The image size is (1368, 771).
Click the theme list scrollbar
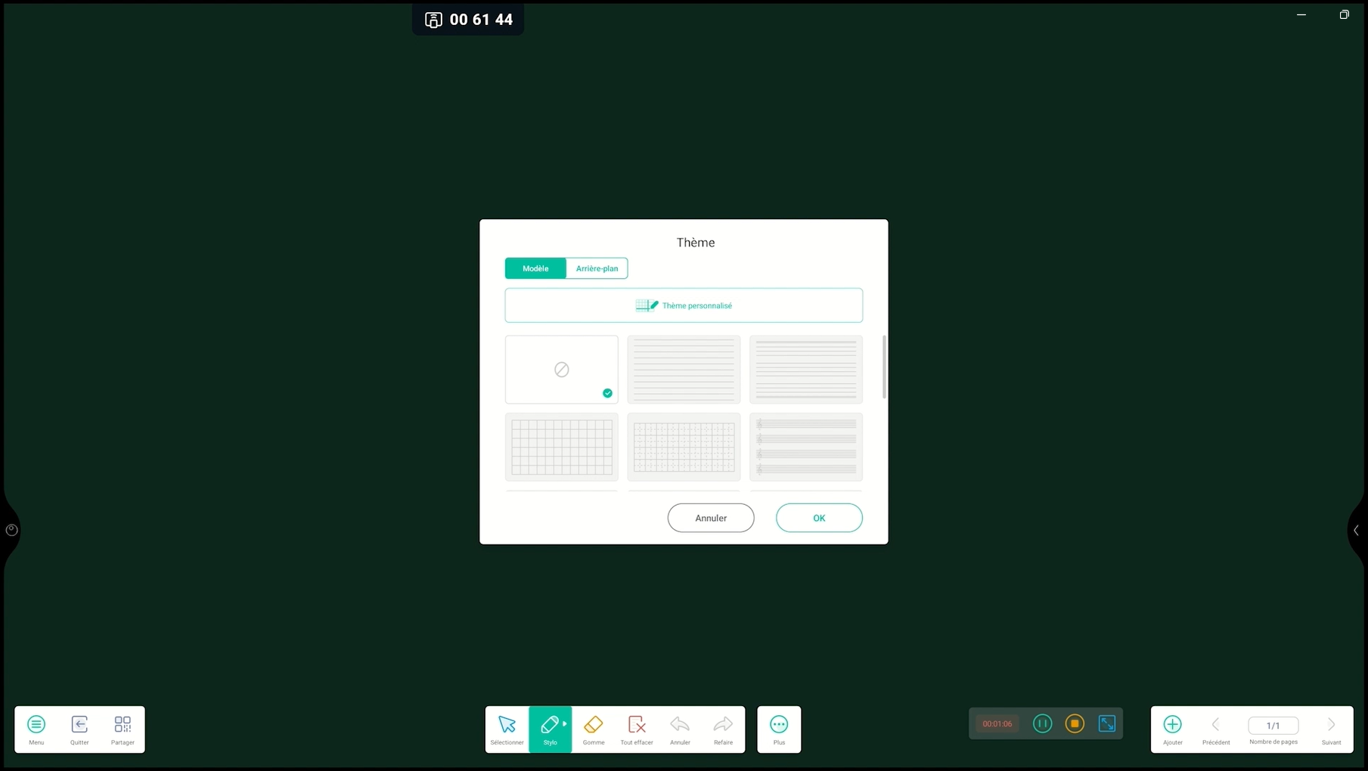tap(884, 367)
